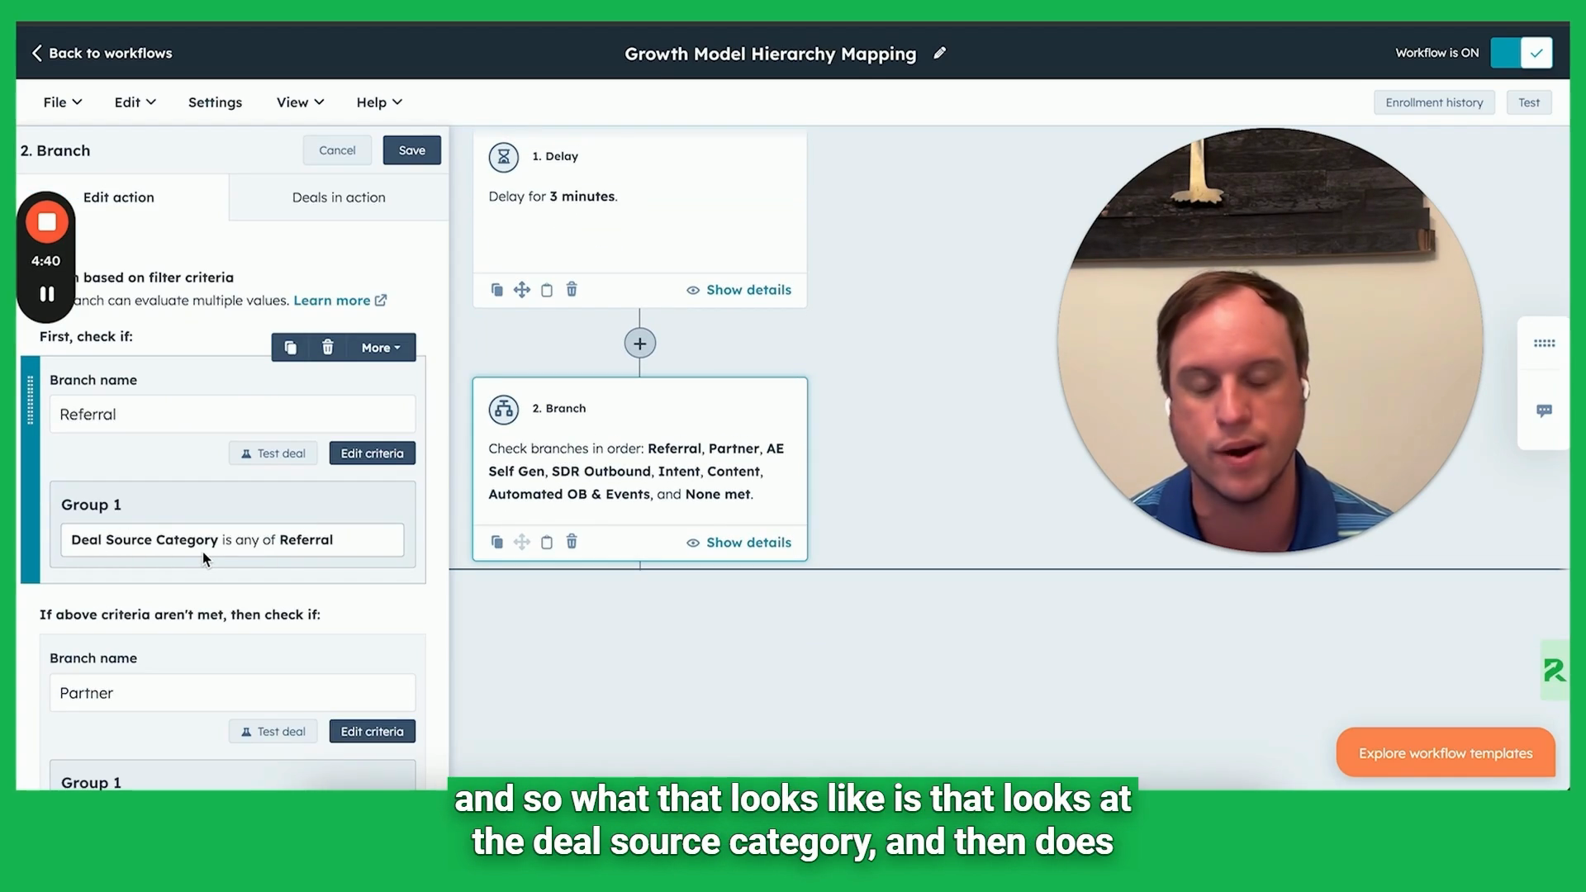This screenshot has width=1586, height=892.
Task: Open the More dropdown for Referral branch
Action: [381, 348]
